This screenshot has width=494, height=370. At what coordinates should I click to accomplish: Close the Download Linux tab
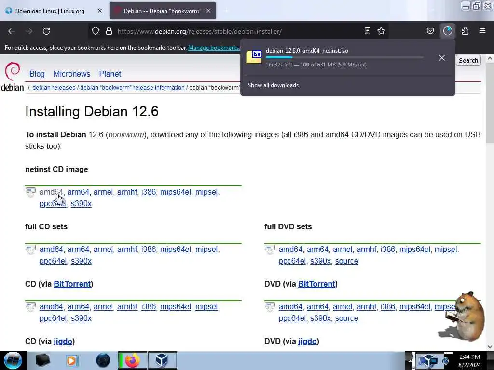(100, 11)
